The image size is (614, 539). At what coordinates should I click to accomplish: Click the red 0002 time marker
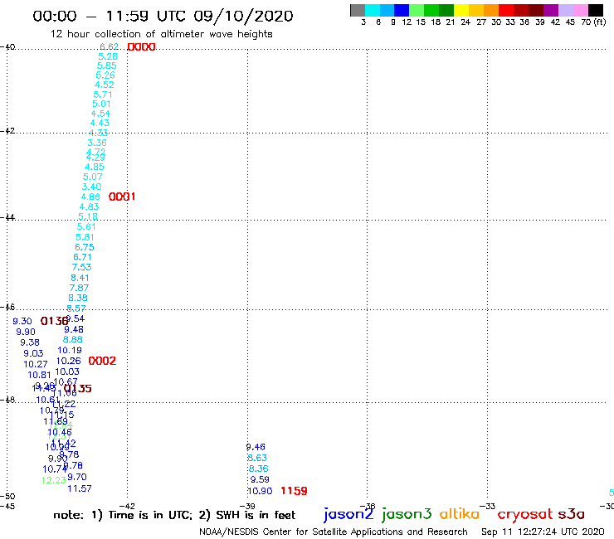point(102,361)
